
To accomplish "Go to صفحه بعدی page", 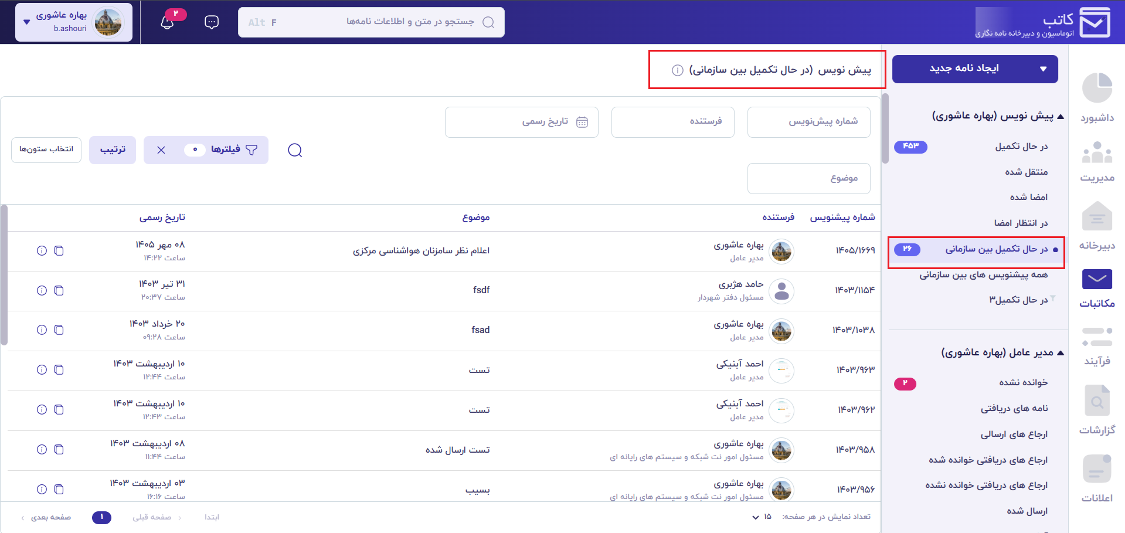I will [46, 517].
